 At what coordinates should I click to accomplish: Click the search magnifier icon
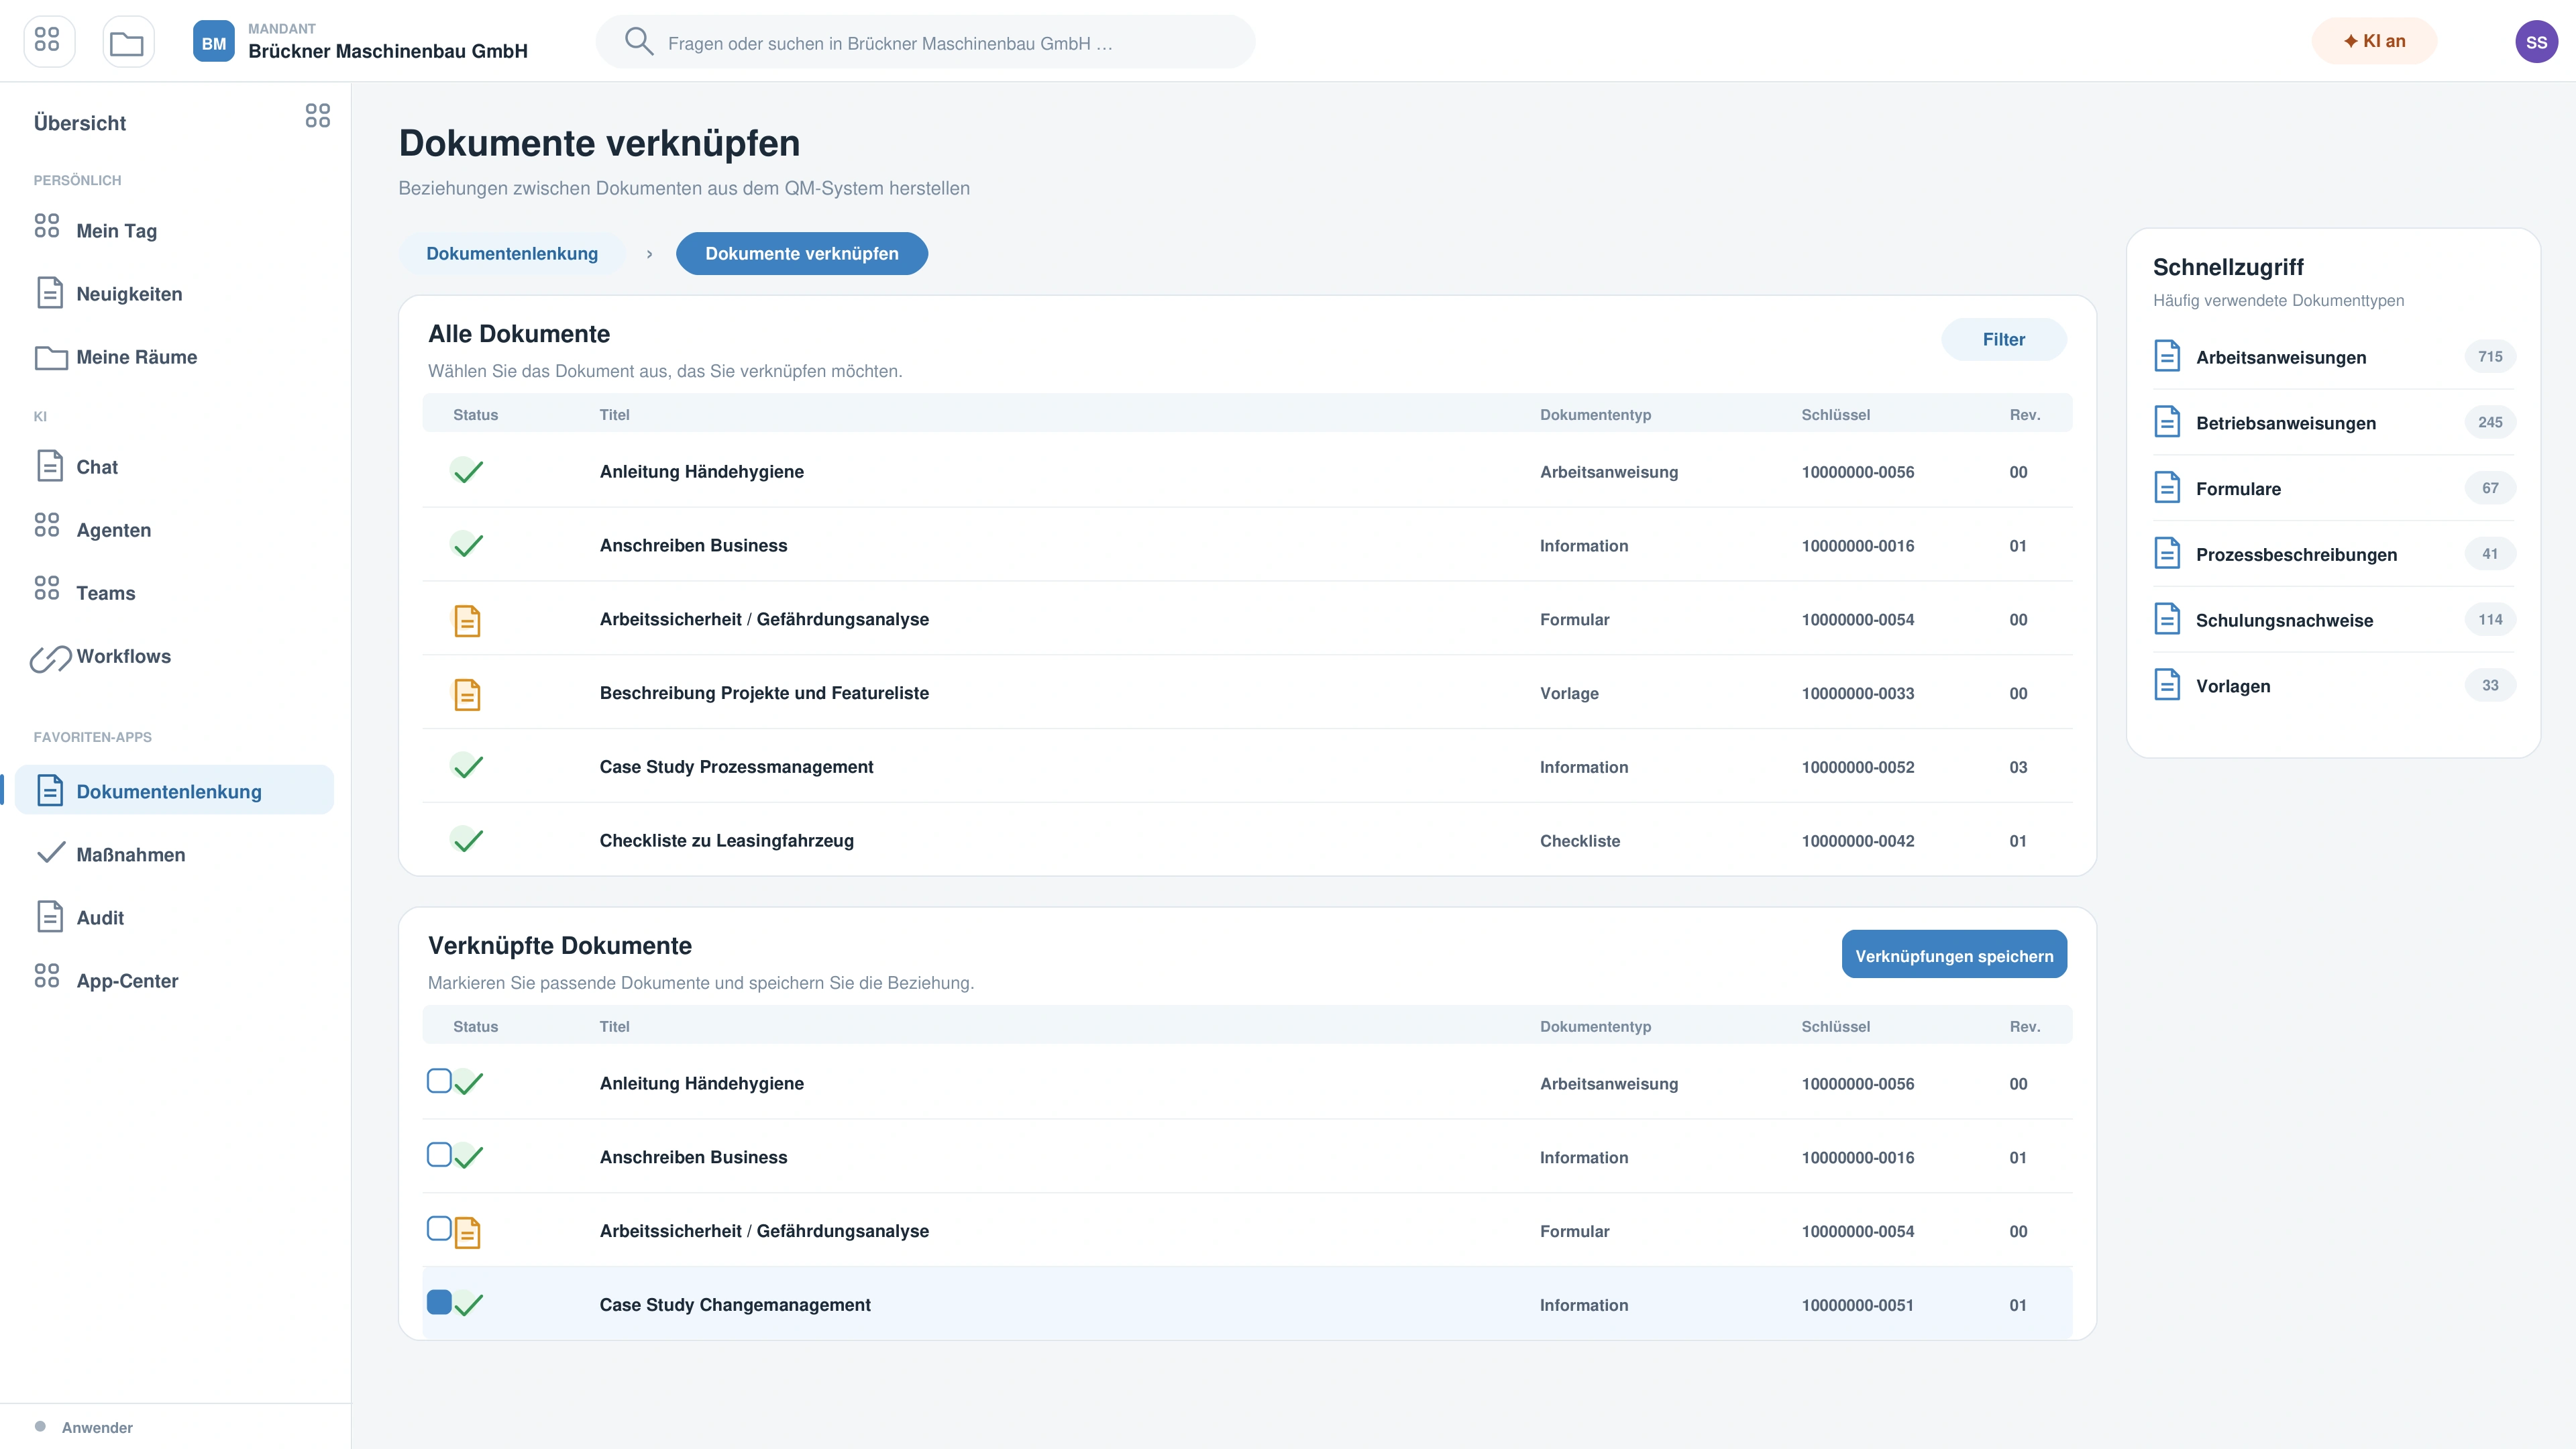tap(638, 41)
